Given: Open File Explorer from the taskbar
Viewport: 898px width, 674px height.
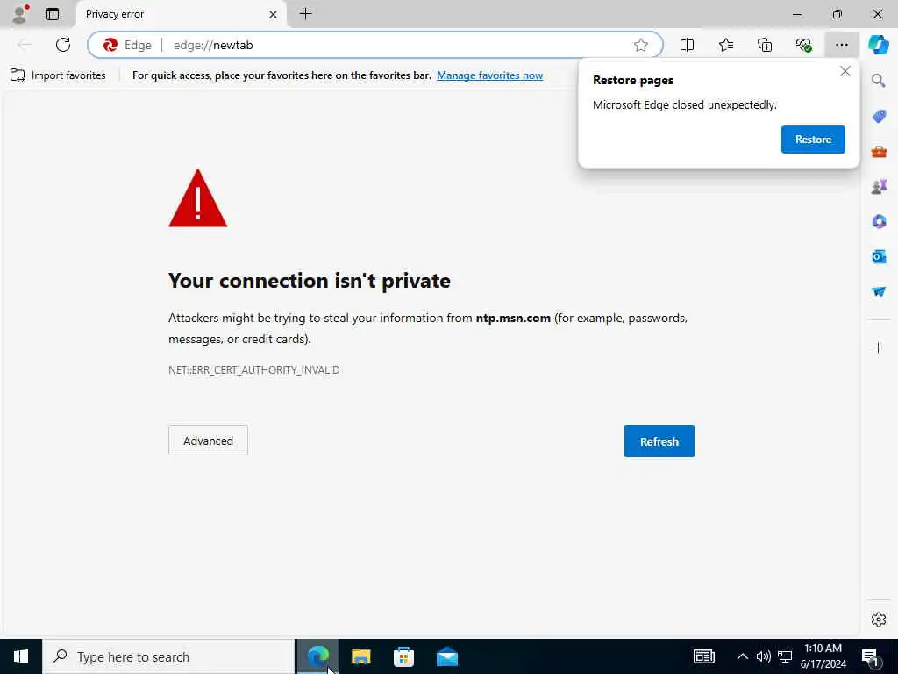Looking at the screenshot, I should click(x=360, y=656).
